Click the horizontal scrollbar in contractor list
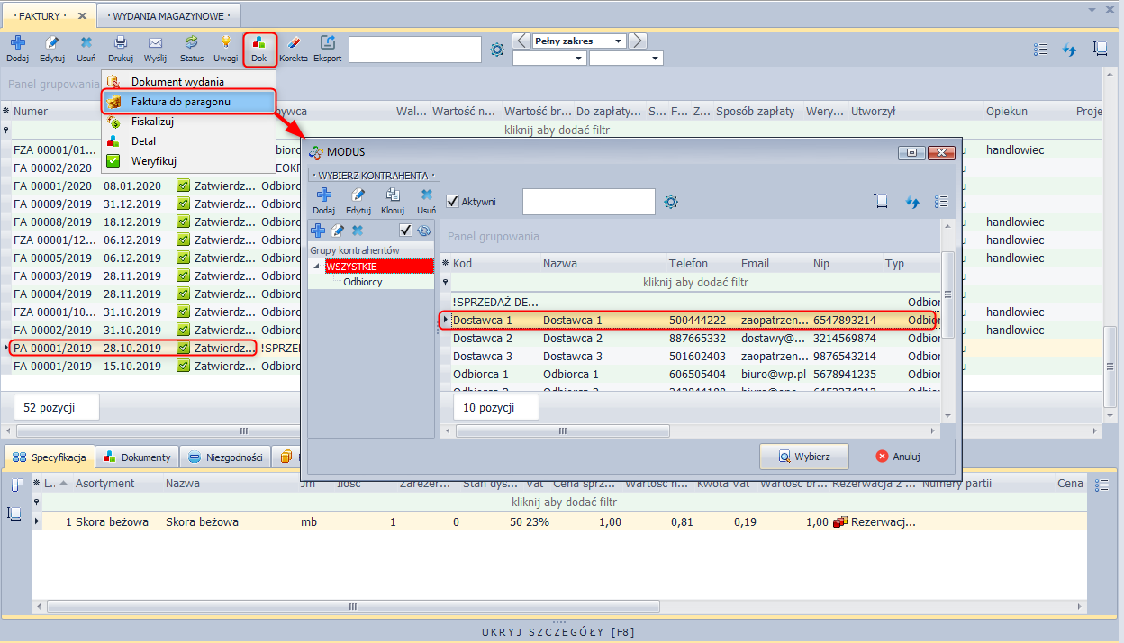Screen dimensions: 1124x643 tap(693, 430)
